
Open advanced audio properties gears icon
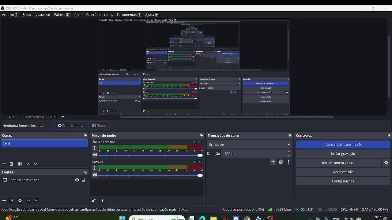pos(94,200)
